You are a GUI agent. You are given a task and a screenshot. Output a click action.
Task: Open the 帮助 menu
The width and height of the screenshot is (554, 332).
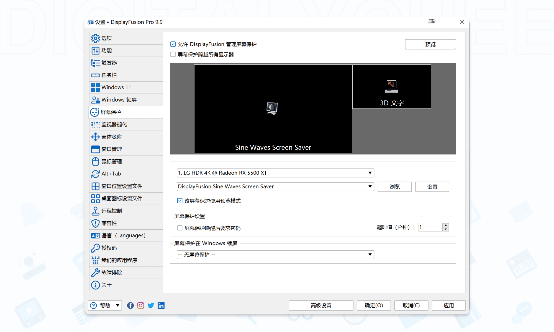[x=105, y=305]
